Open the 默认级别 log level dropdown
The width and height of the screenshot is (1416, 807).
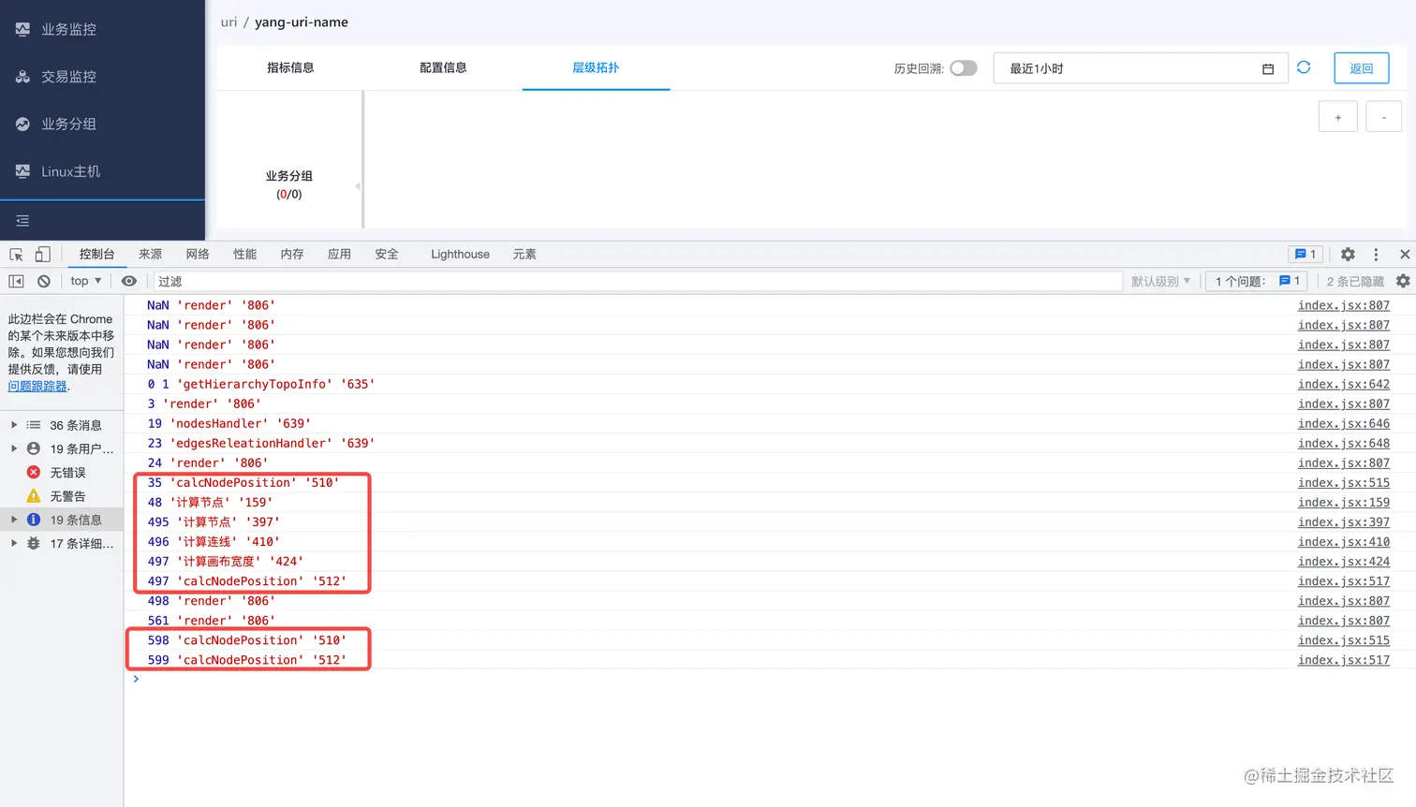(x=1160, y=281)
